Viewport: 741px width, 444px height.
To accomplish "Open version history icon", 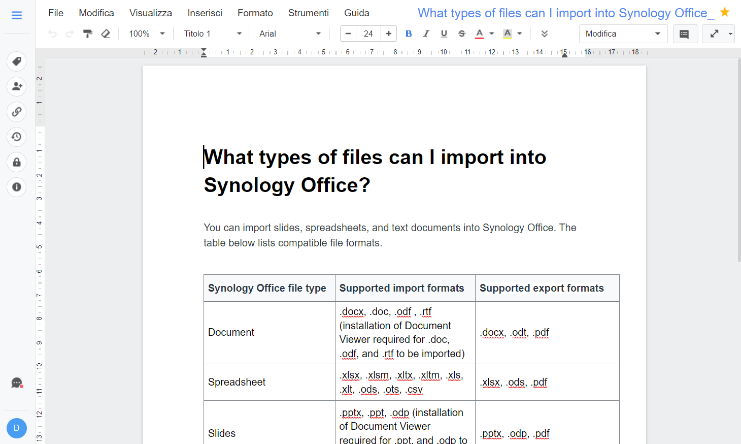I will coord(17,137).
